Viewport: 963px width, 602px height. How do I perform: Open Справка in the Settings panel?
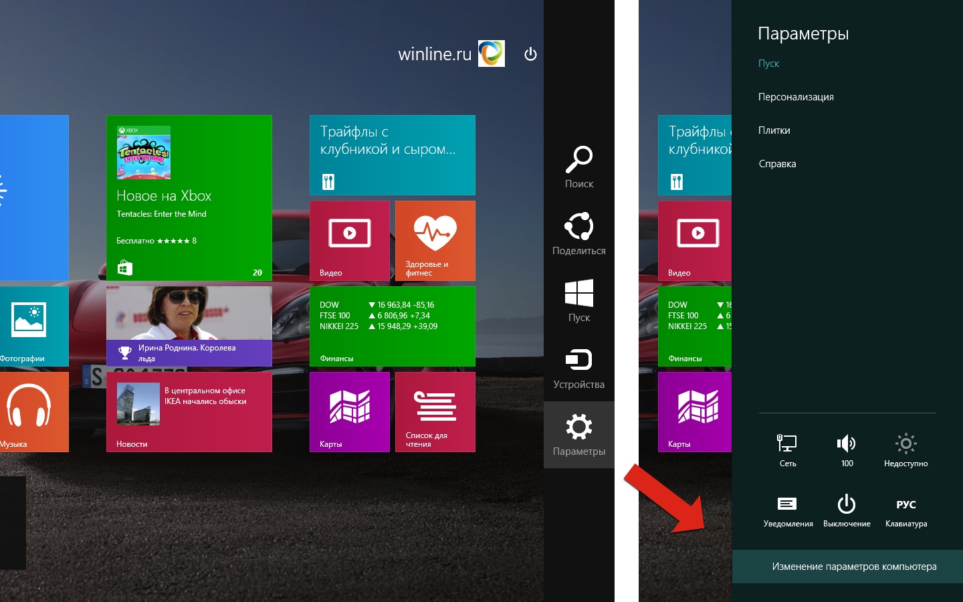777,164
